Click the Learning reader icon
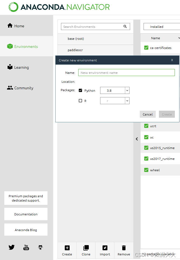180x260 pixels. [10, 67]
